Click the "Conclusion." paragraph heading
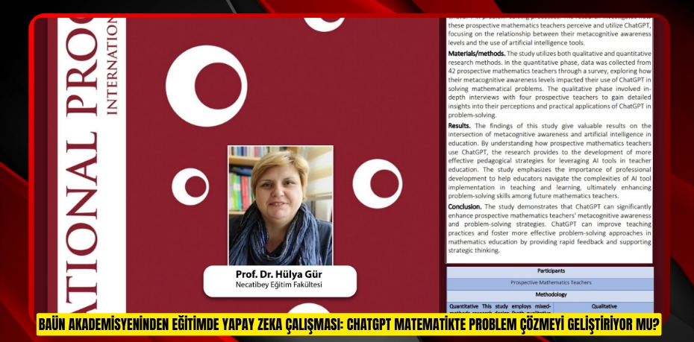The height and width of the screenshot is (342, 694). pyautogui.click(x=464, y=206)
